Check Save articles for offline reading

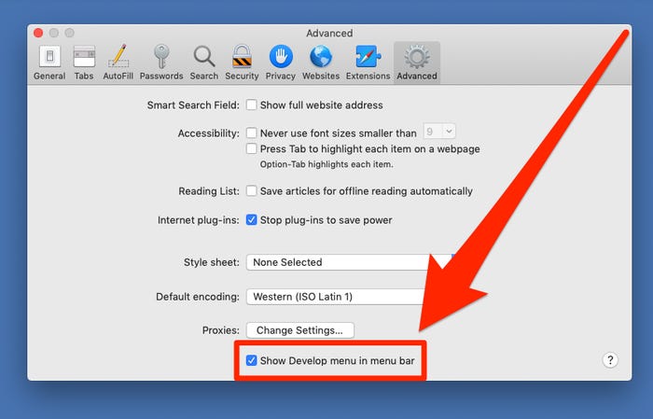click(252, 191)
